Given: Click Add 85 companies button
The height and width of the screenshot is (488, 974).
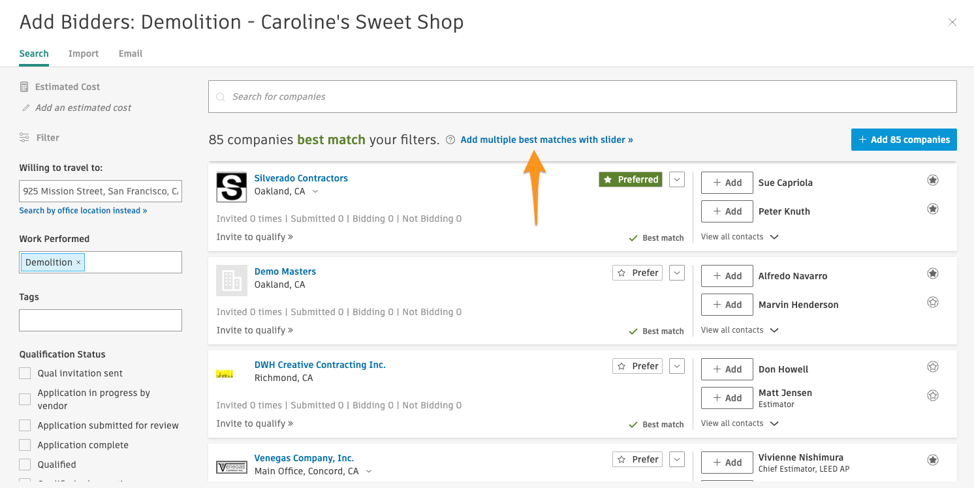Looking at the screenshot, I should (903, 140).
